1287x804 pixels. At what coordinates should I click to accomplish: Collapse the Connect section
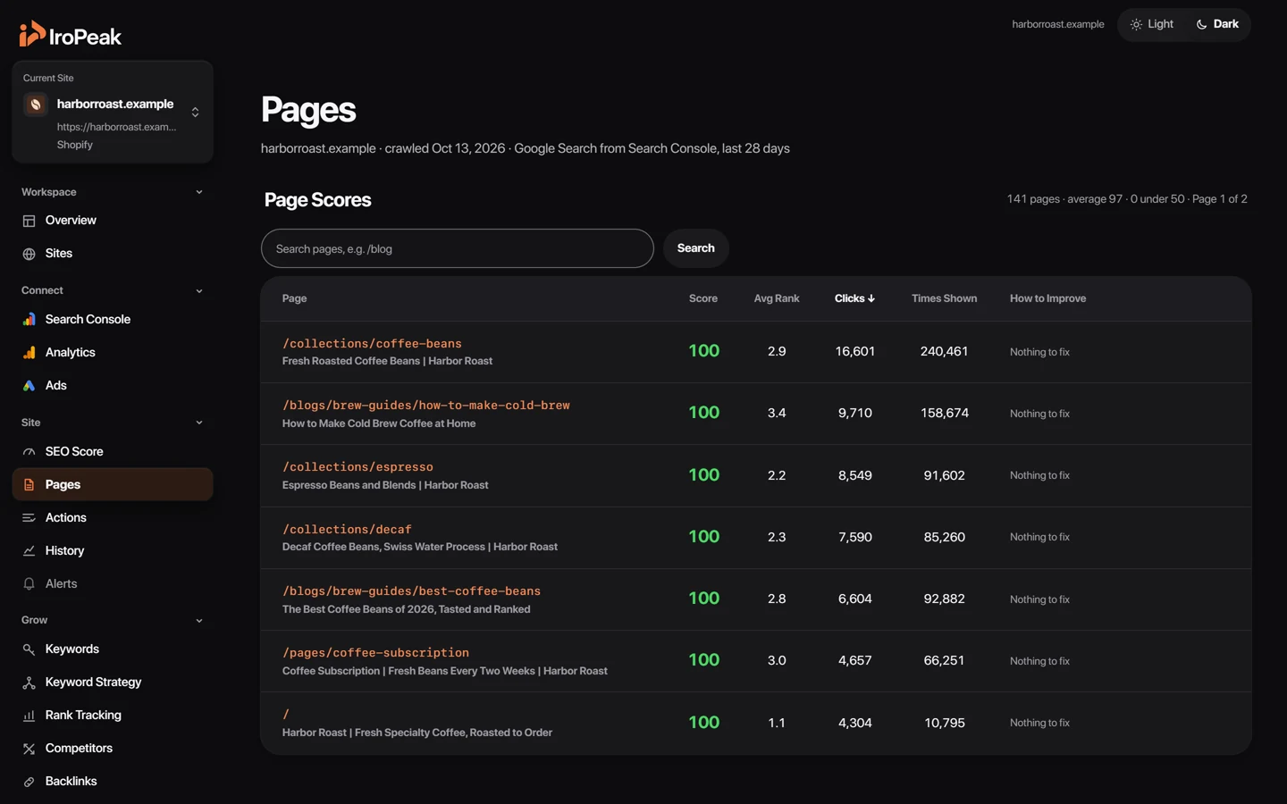pos(199,290)
